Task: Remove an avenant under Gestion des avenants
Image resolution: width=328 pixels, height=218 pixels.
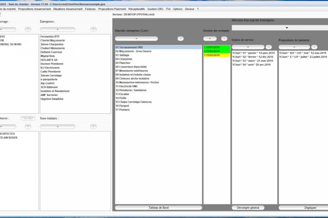Action: 224,39
